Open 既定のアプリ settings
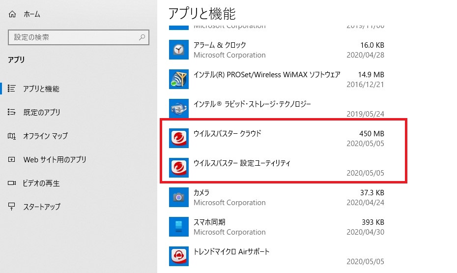Image resolution: width=457 pixels, height=273 pixels. 42,112
